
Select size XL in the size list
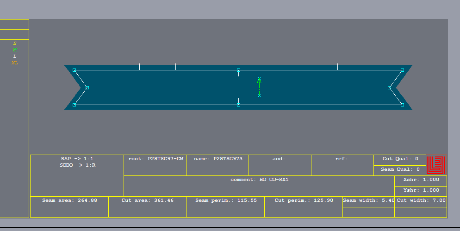tap(15, 63)
